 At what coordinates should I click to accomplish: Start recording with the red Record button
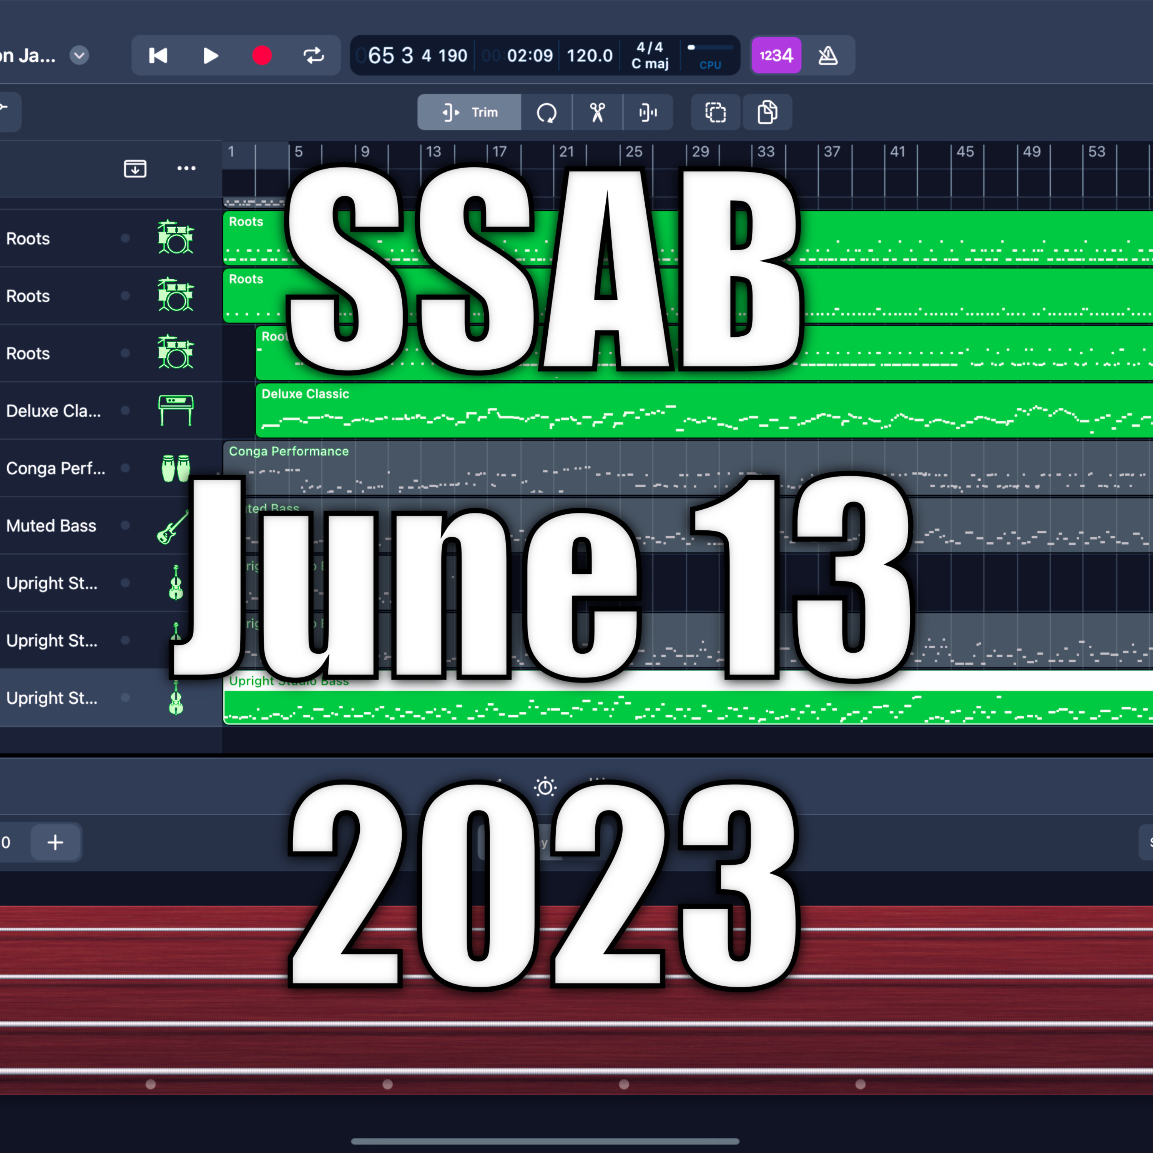point(262,55)
